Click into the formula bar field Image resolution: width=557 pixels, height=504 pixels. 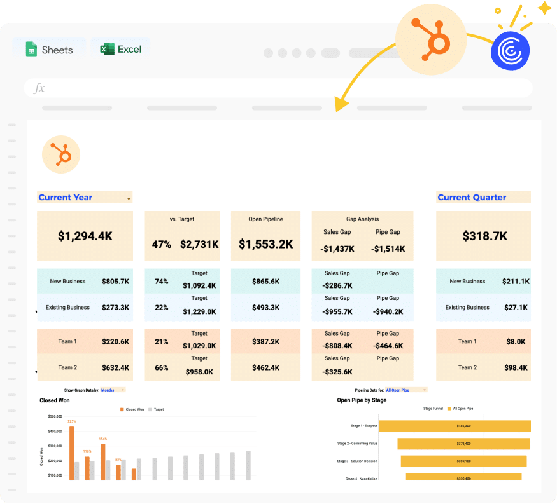[x=278, y=88]
